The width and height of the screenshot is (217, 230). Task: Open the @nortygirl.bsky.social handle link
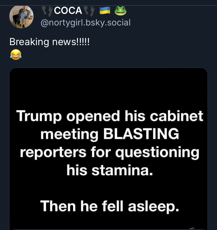tap(86, 22)
